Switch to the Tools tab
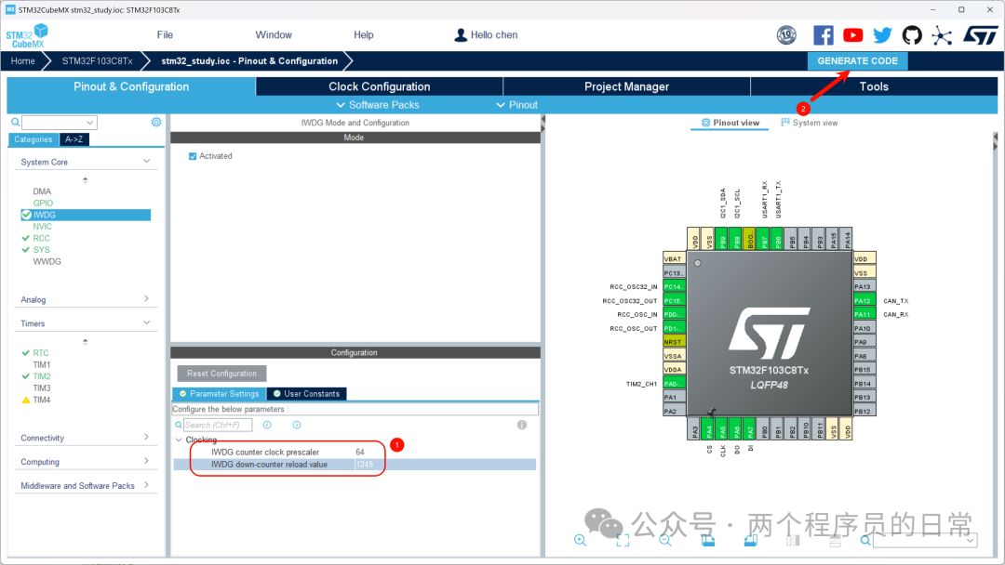Viewport: 1005px width, 565px height. click(x=874, y=86)
